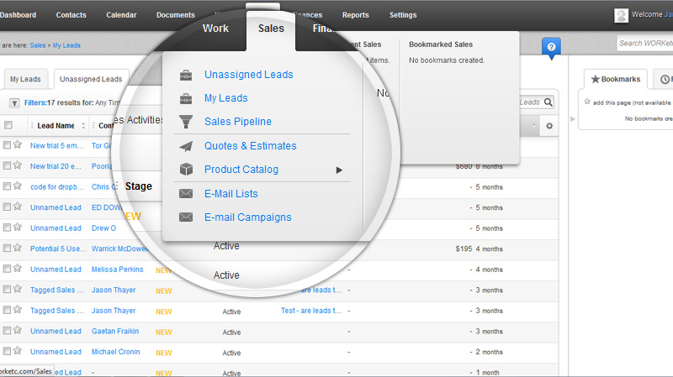Open the Settings top menu
Image resolution: width=673 pixels, height=377 pixels.
point(403,15)
